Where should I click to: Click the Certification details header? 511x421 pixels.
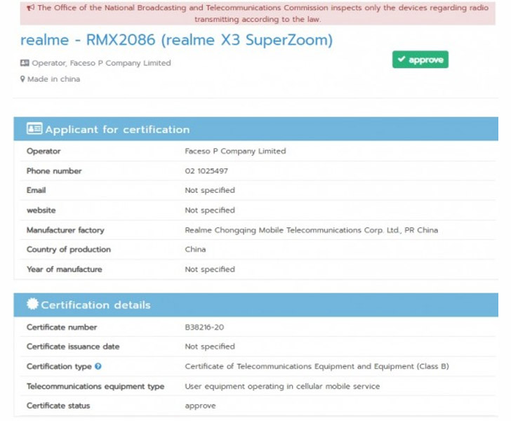click(255, 305)
